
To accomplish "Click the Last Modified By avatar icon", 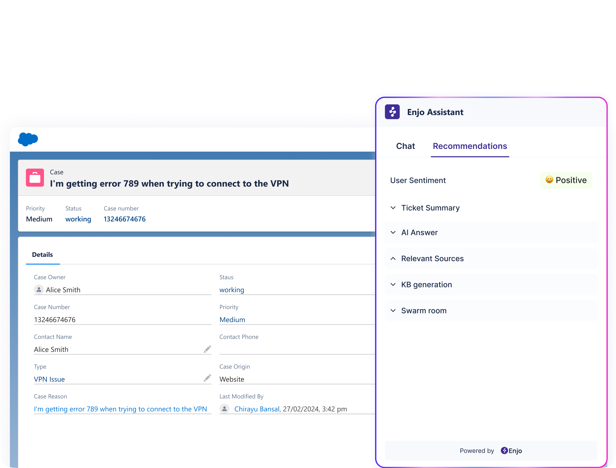I will (x=224, y=409).
